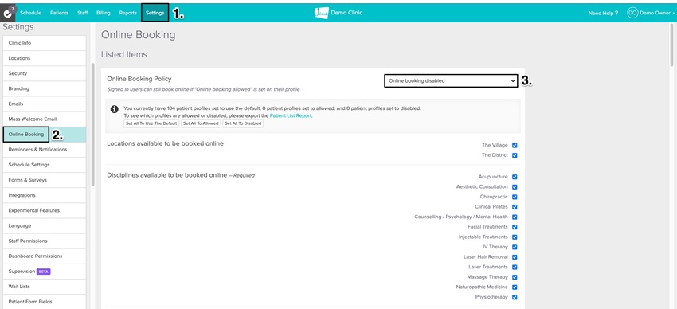Toggle the Injectable Treatments checkbox
Viewport: 677px width, 309px height.
[515, 237]
